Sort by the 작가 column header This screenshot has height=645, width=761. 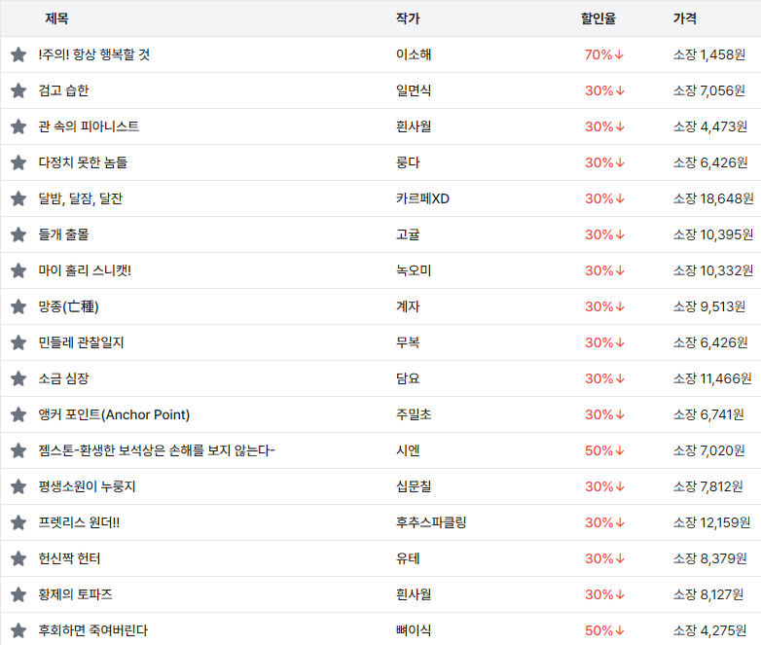coord(408,18)
